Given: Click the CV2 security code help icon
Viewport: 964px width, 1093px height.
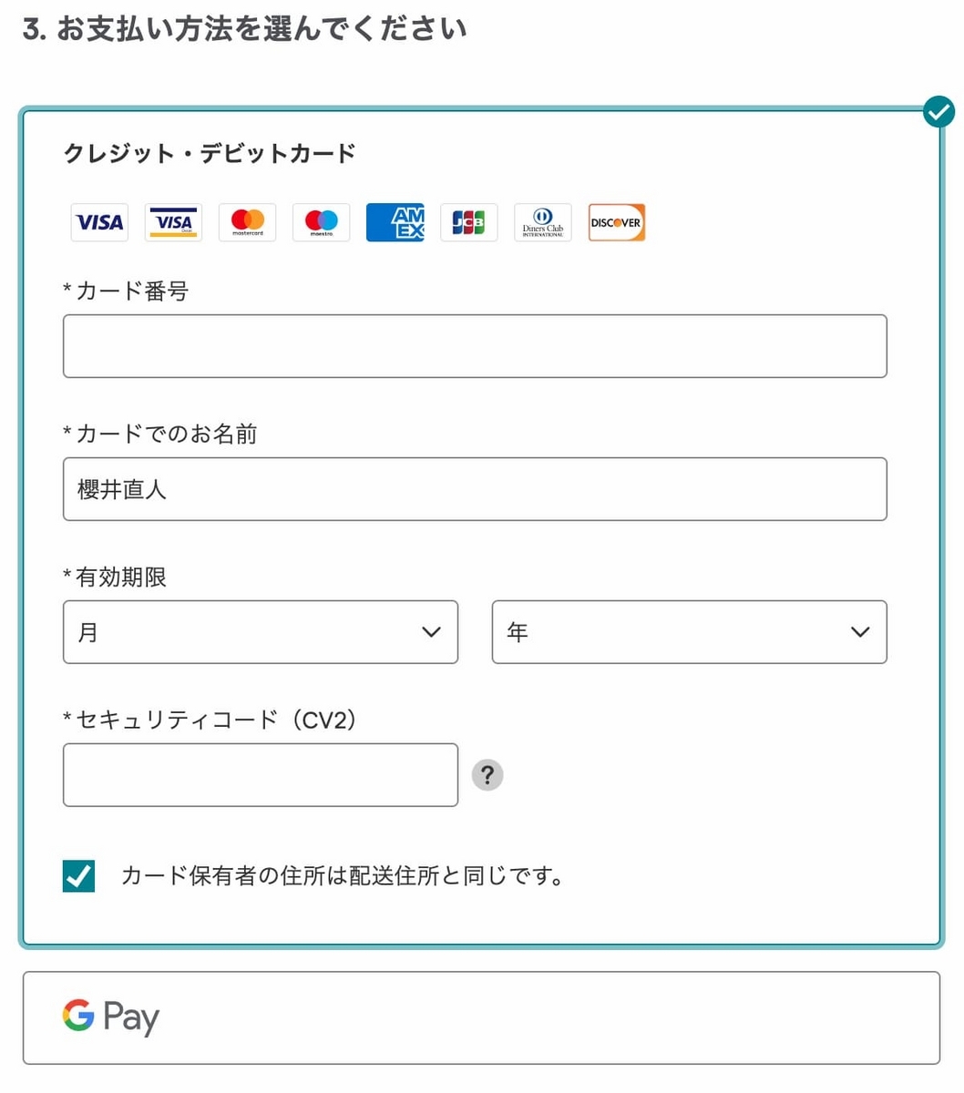Looking at the screenshot, I should tap(488, 775).
